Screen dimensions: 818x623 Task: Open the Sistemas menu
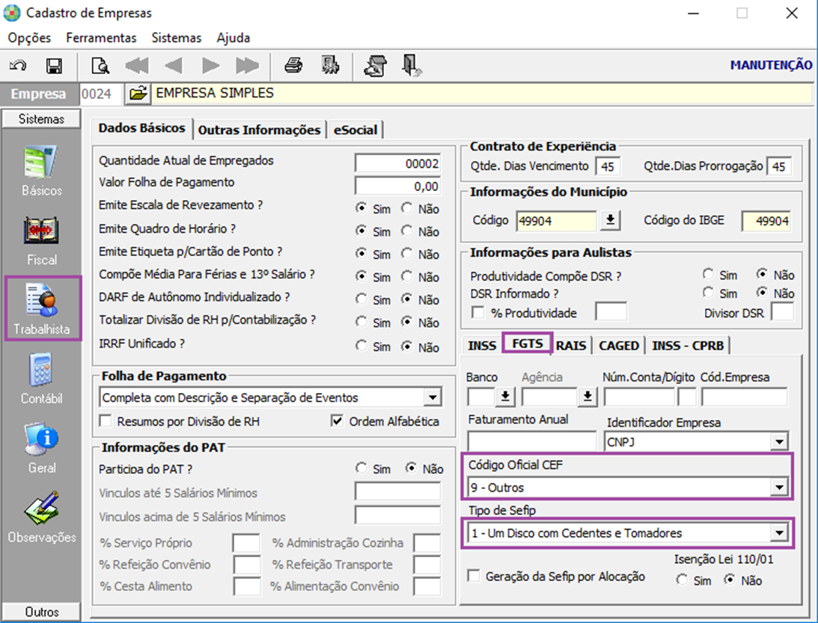(177, 38)
